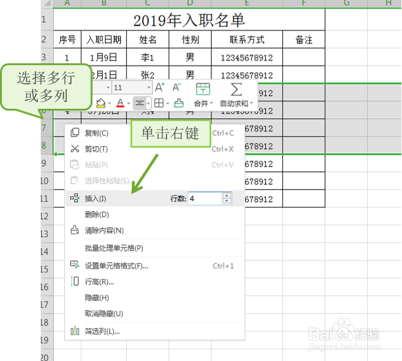Image resolution: width=402 pixels, height=361 pixels.
Task: Click the 行数 row count input field
Action: pos(205,199)
